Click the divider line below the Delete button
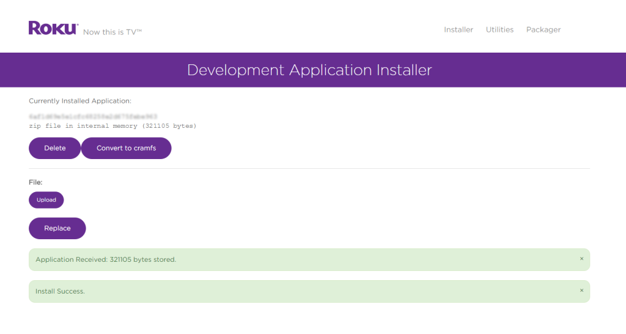 pyautogui.click(x=309, y=168)
